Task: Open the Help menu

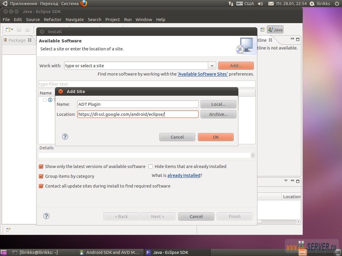Action: [x=161, y=20]
